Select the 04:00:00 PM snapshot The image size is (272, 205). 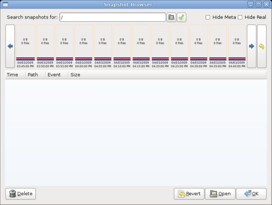[x=84, y=46]
